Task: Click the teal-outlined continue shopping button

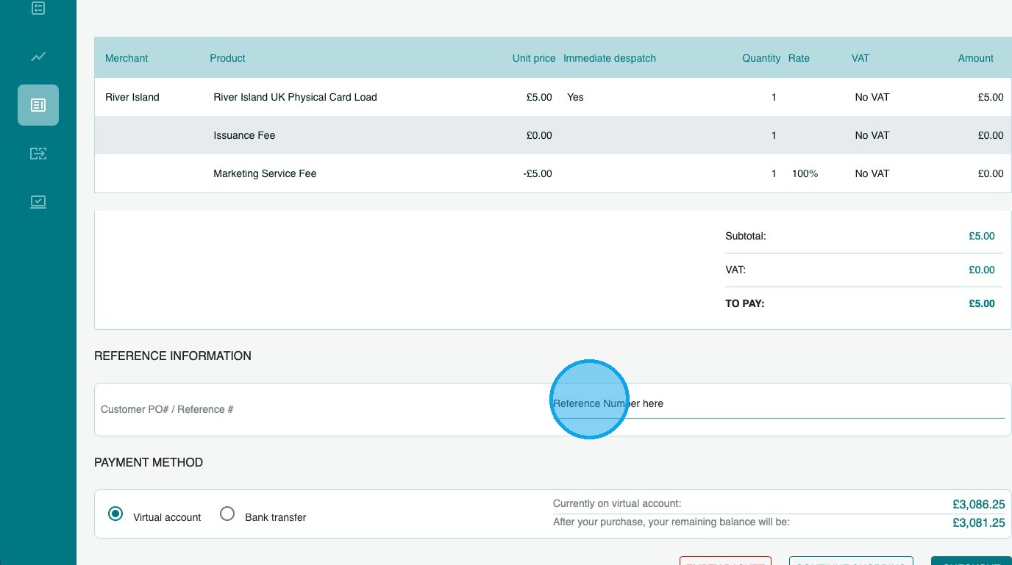Action: 851,561
